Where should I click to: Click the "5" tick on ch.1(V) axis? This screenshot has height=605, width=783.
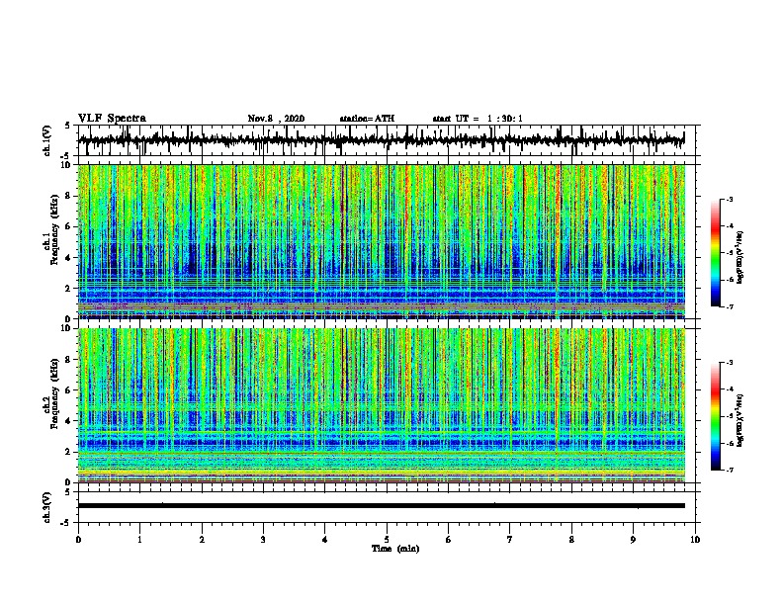click(x=68, y=126)
